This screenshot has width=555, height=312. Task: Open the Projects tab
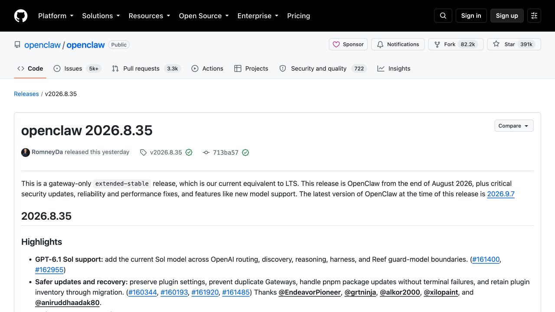[251, 68]
